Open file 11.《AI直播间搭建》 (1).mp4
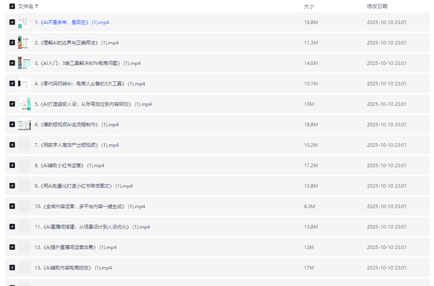434x286 pixels. coord(92,227)
